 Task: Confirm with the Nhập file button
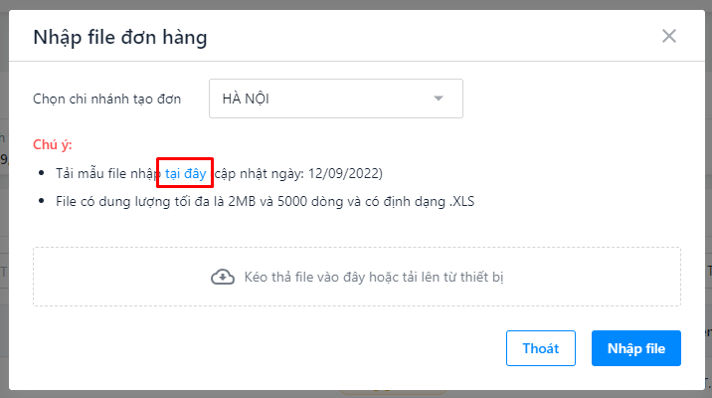636,348
